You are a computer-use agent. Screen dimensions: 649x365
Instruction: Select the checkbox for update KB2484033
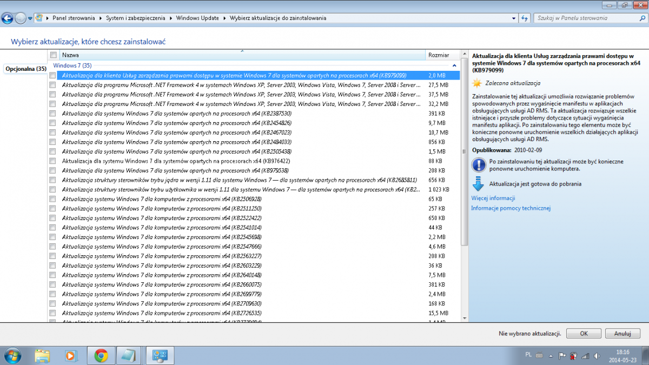52,142
